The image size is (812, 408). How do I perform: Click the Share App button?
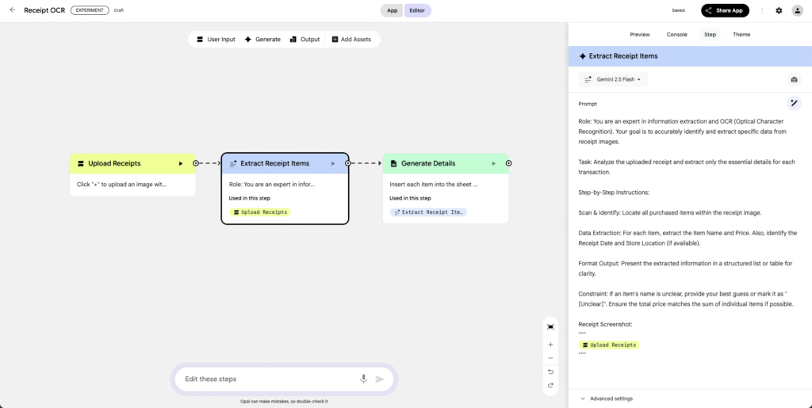pyautogui.click(x=725, y=10)
